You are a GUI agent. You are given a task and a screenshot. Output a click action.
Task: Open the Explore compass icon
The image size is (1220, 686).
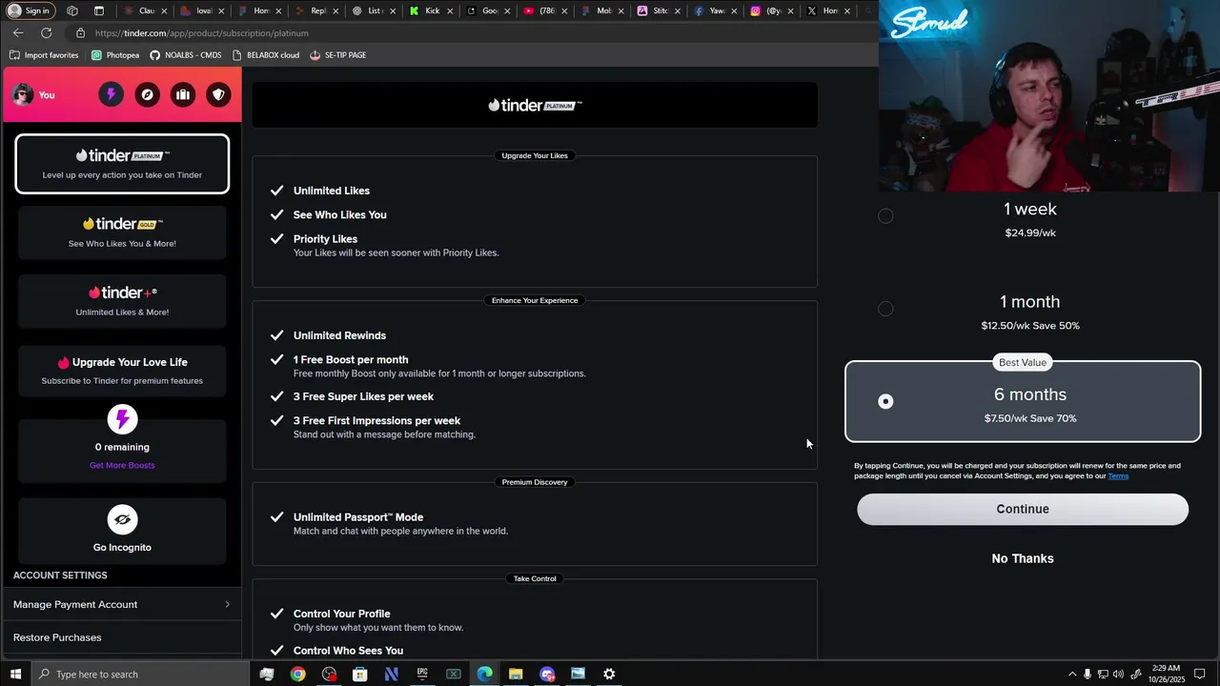[x=147, y=94]
